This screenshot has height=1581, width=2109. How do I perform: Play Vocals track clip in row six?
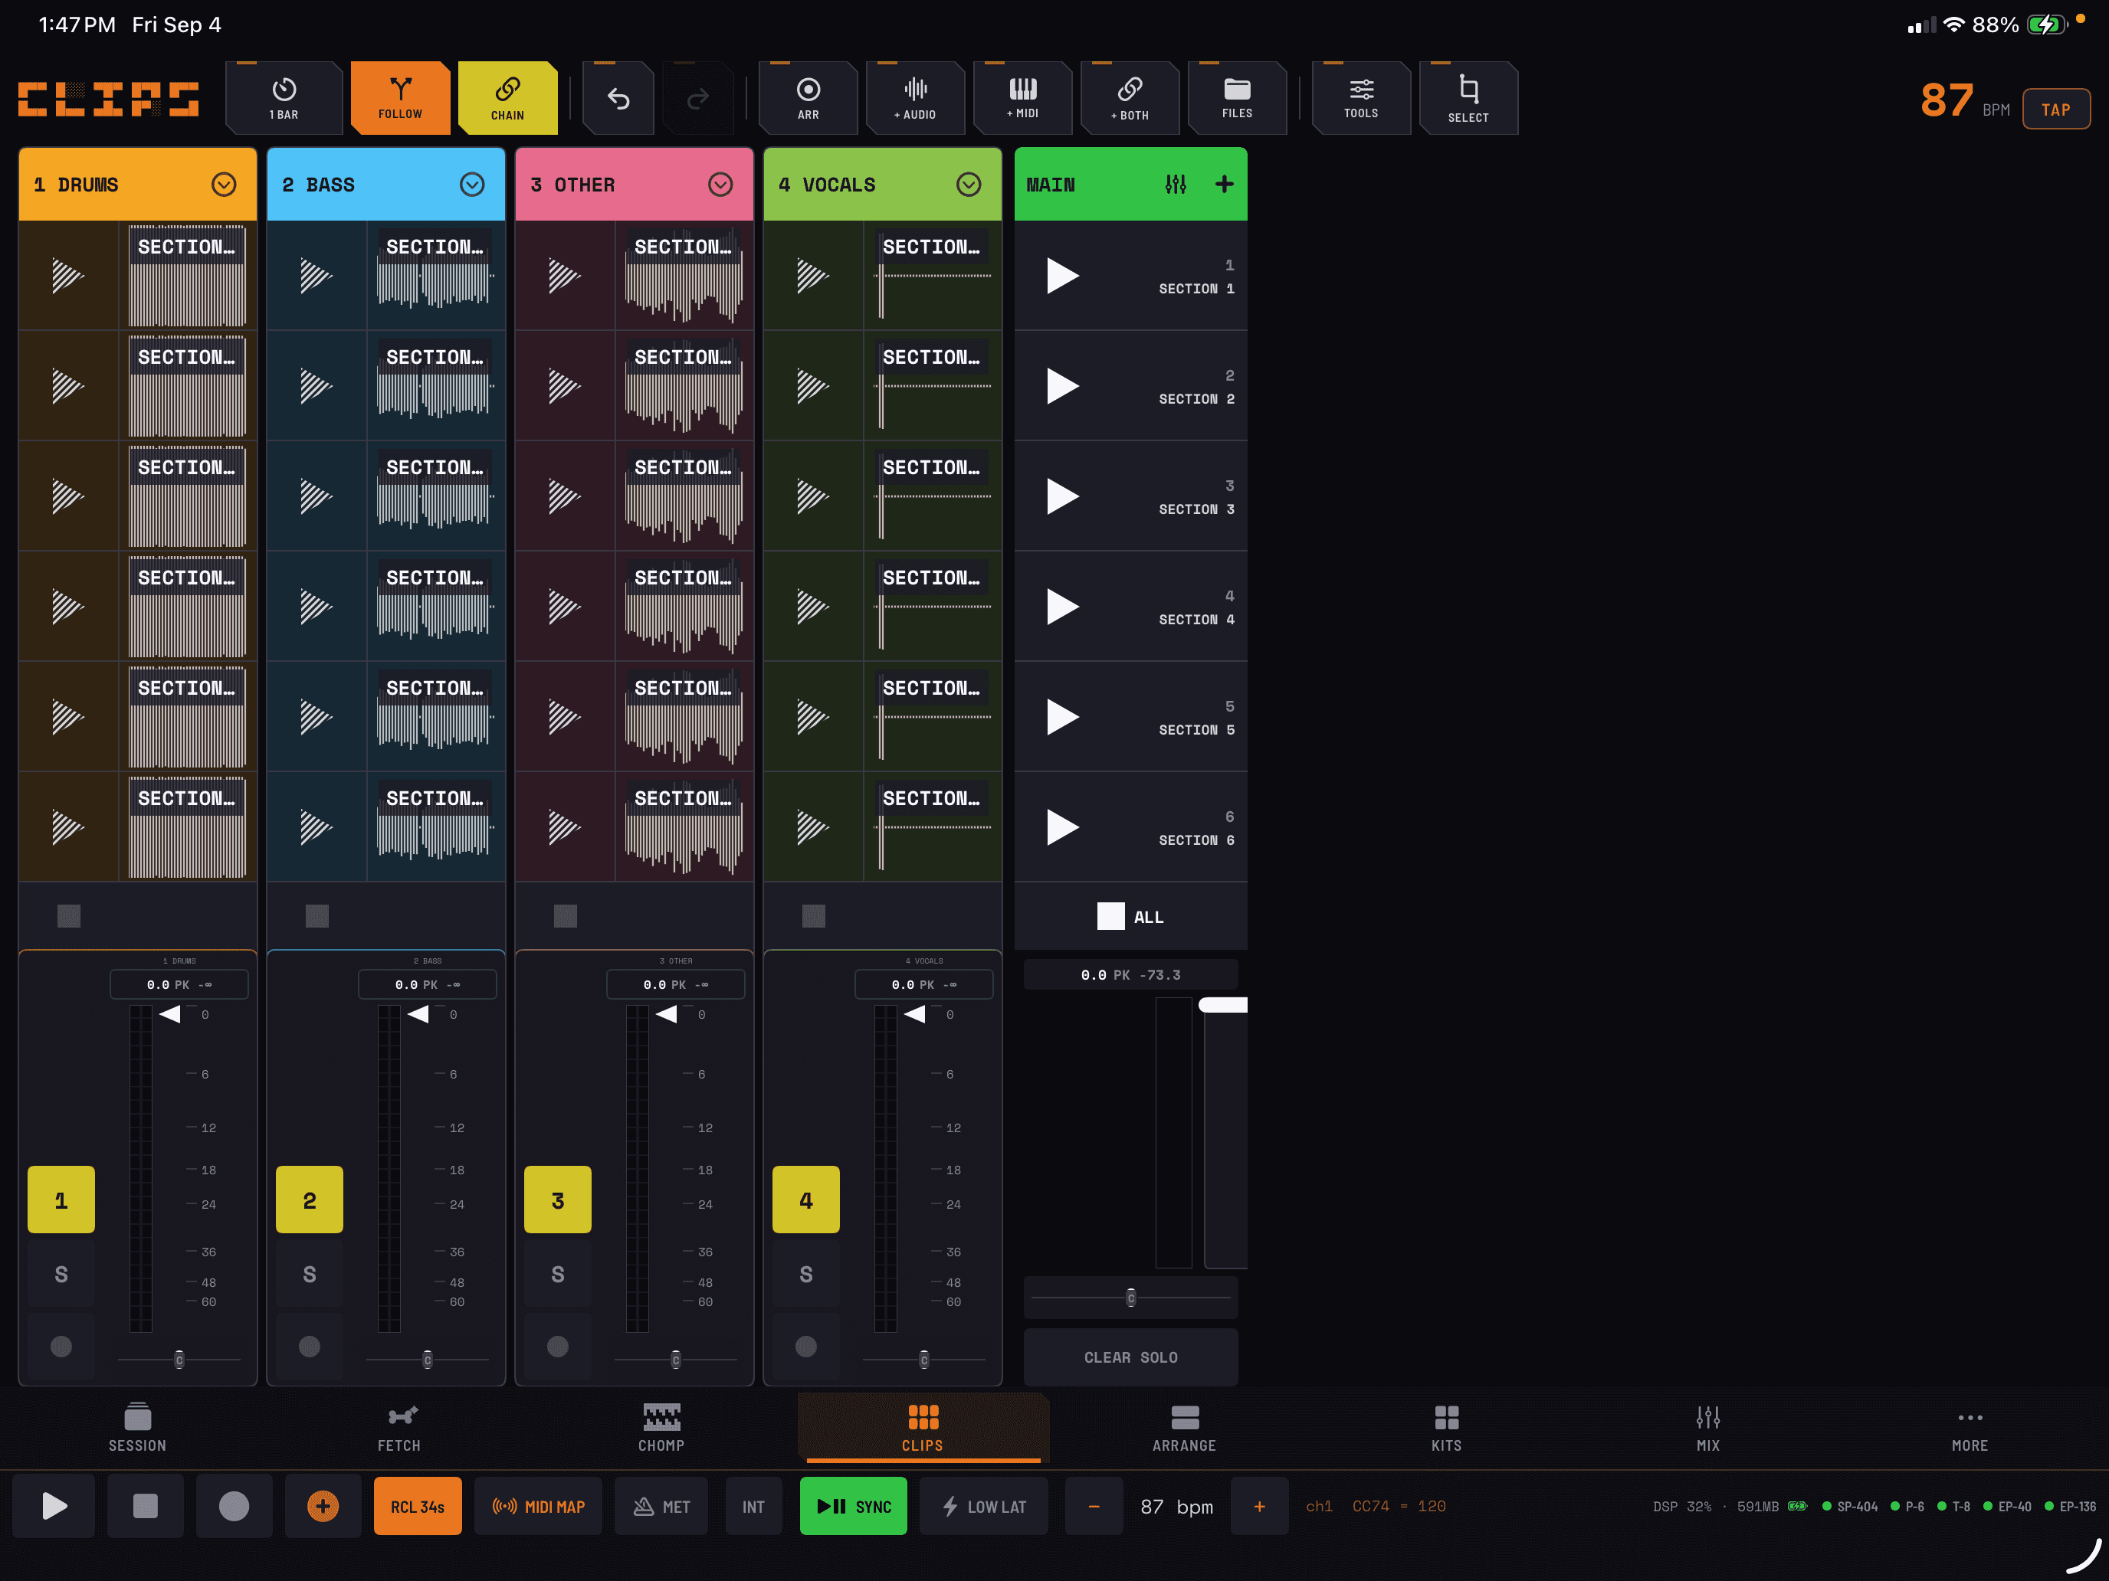coord(813,827)
